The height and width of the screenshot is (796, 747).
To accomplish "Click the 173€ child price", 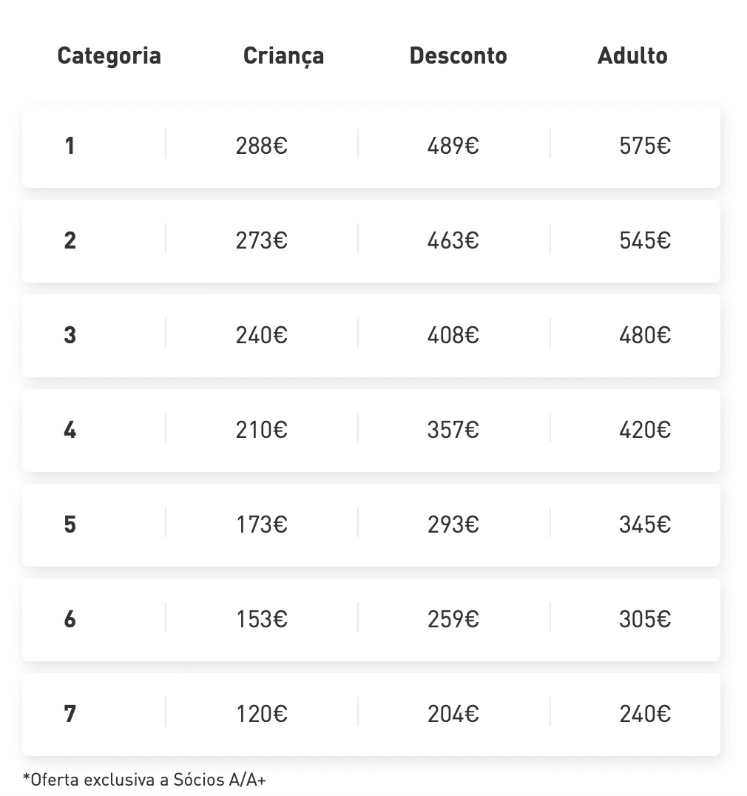I will coord(262,525).
